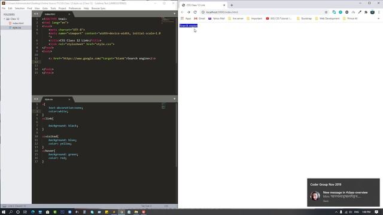The width and height of the screenshot is (383, 215).
Task: Open the Coder Group Nov 2019 notification
Action: click(344, 192)
